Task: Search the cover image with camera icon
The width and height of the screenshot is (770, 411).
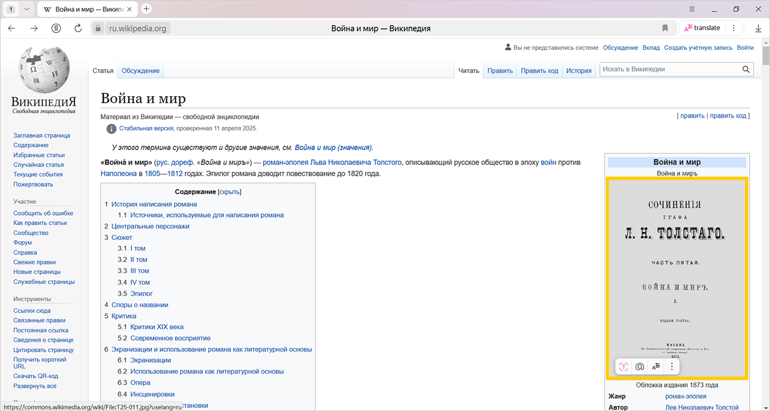Action: [x=640, y=366]
